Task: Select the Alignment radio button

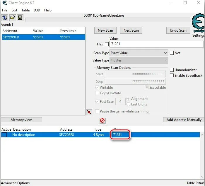Action: tap(128, 98)
